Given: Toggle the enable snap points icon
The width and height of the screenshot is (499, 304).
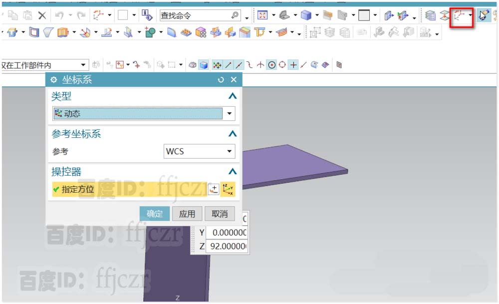Looking at the screenshot, I should point(218,65).
